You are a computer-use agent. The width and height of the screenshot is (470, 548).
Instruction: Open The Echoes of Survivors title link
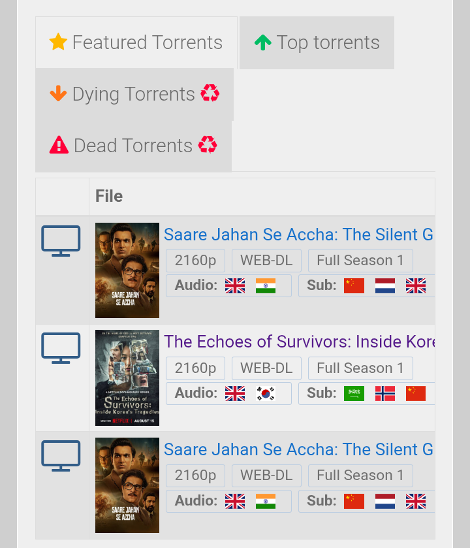(x=299, y=342)
